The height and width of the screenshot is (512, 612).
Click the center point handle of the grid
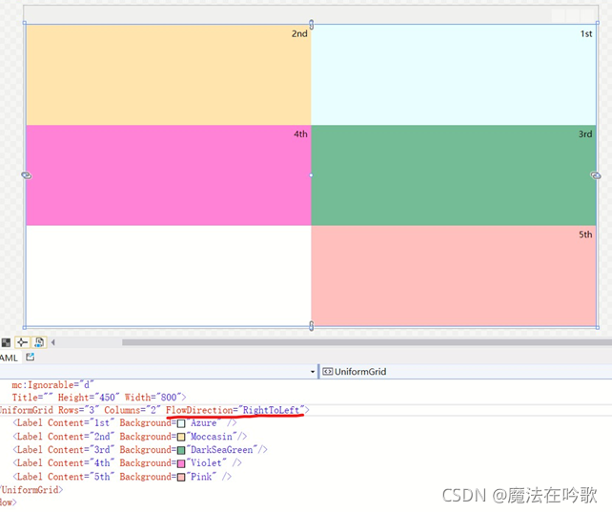click(x=311, y=175)
